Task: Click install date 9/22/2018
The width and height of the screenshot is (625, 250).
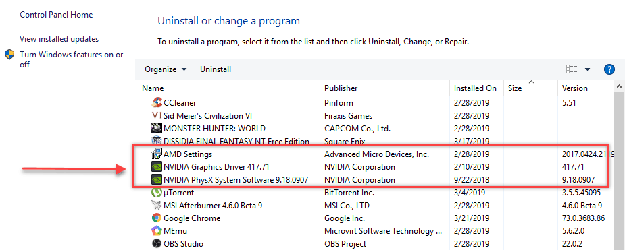Action: tap(472, 180)
